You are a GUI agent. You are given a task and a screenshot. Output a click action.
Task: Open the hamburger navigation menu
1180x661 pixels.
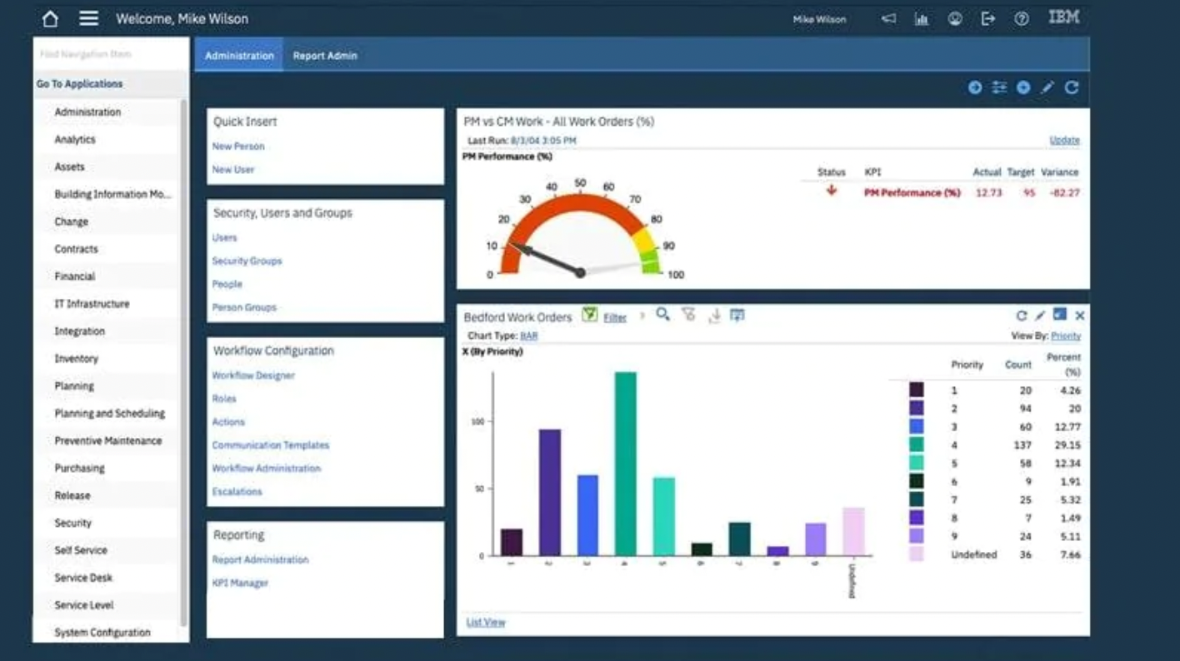pos(88,18)
